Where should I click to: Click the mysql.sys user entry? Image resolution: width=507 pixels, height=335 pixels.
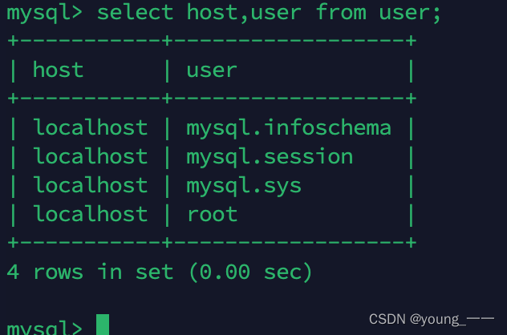click(244, 186)
